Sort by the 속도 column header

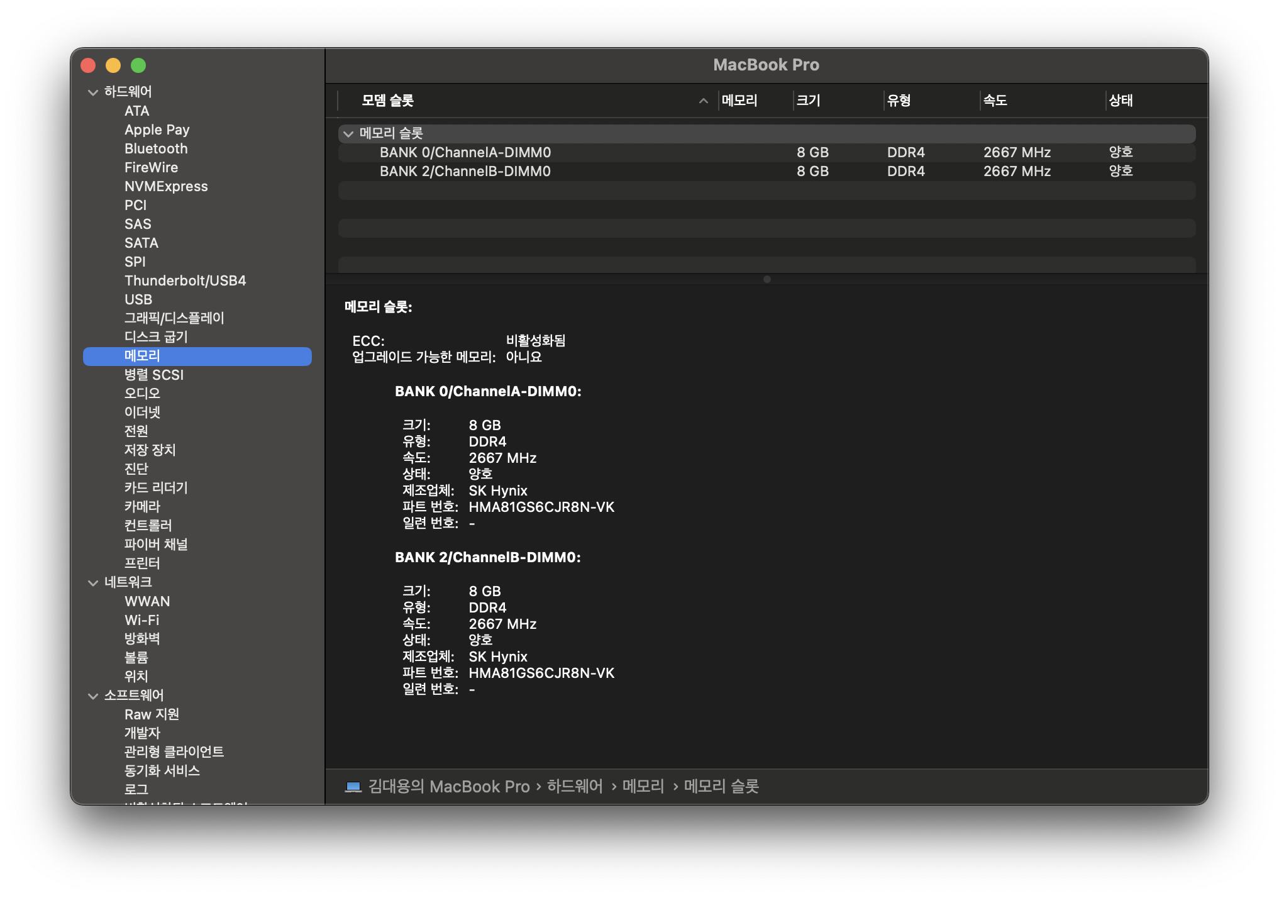click(x=995, y=101)
